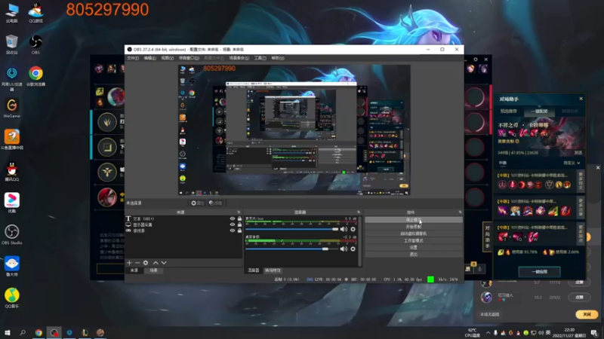Select the OBS Studio desktop icon
Screen dimensions: 604x339
click(12, 235)
